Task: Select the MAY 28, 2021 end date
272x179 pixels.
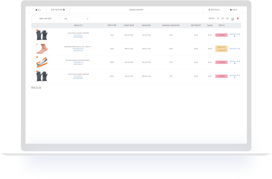Action: tap(146, 35)
